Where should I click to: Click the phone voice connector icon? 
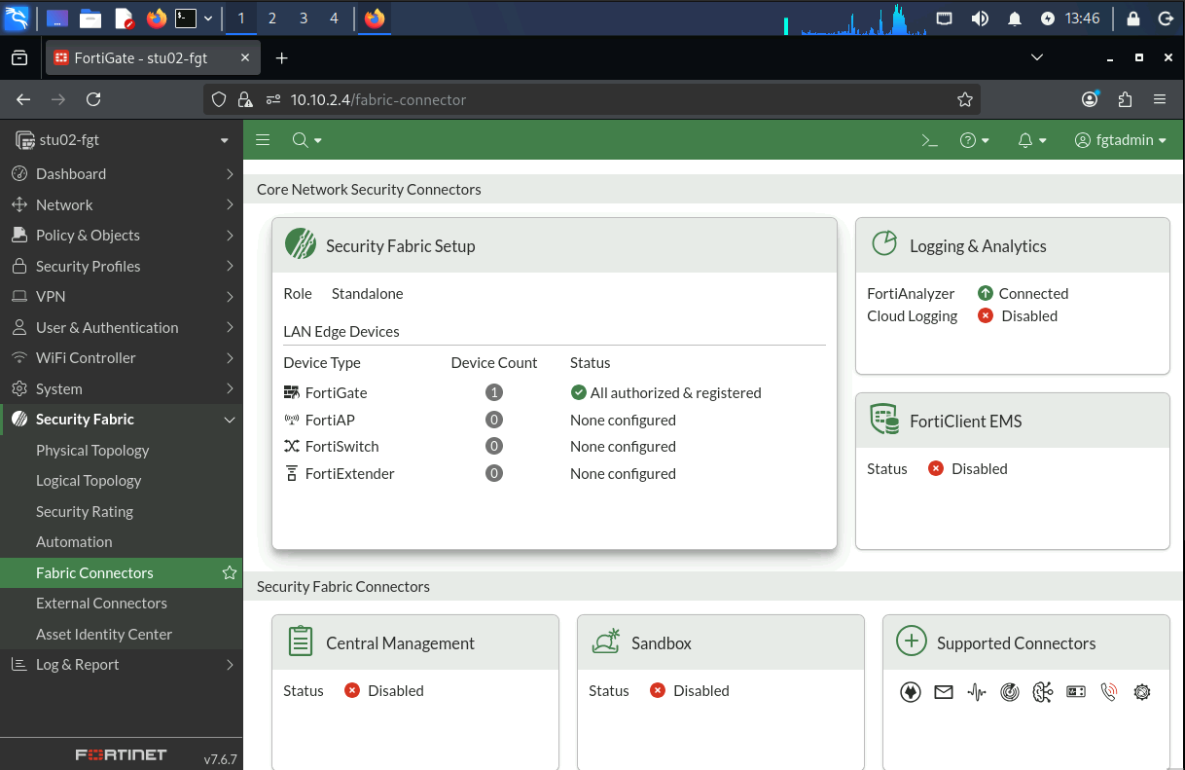pos(1109,692)
